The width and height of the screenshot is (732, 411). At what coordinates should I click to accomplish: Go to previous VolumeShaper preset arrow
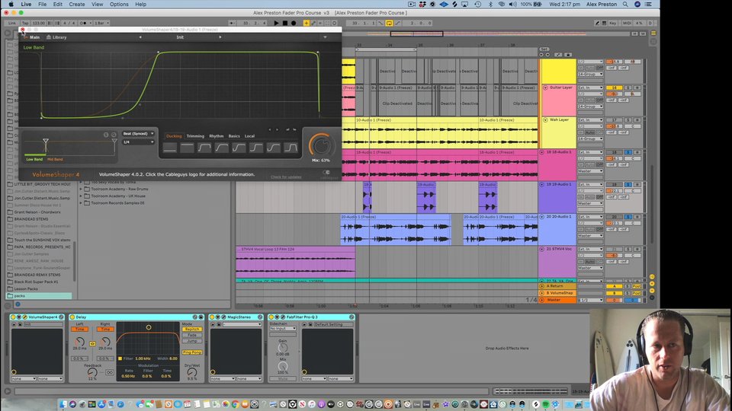[x=140, y=37]
